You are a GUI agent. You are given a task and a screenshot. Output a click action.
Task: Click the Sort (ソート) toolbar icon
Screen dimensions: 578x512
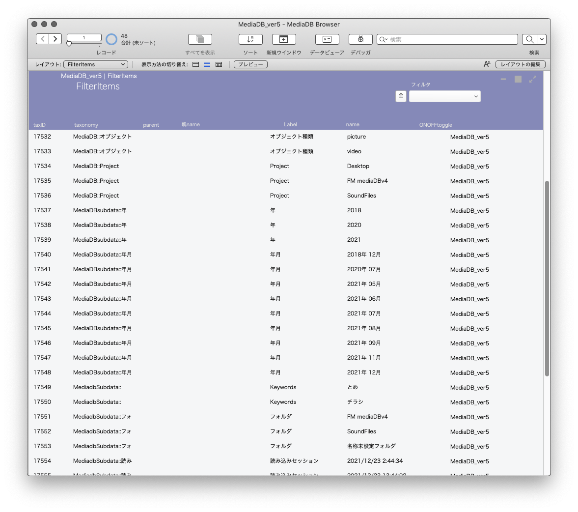[x=250, y=39]
